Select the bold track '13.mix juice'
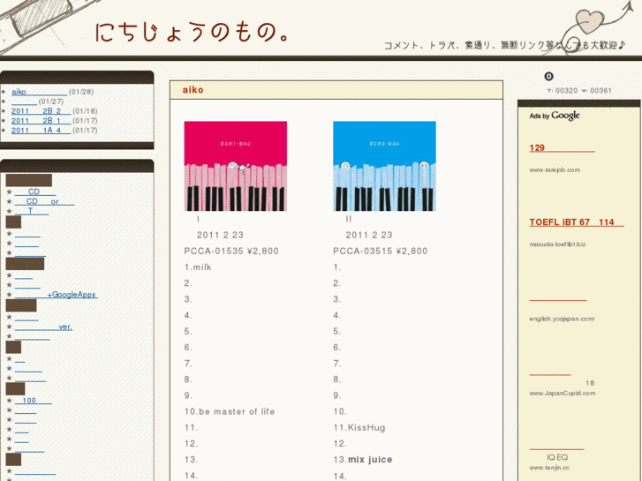642x481 pixels. point(363,460)
